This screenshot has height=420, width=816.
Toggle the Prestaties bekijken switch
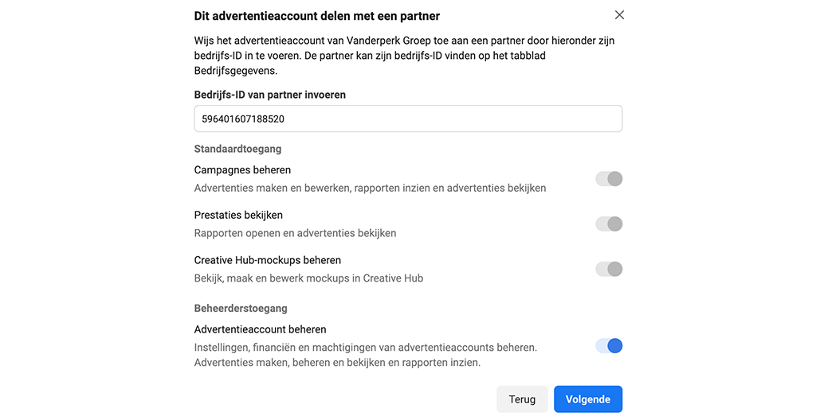(x=609, y=224)
